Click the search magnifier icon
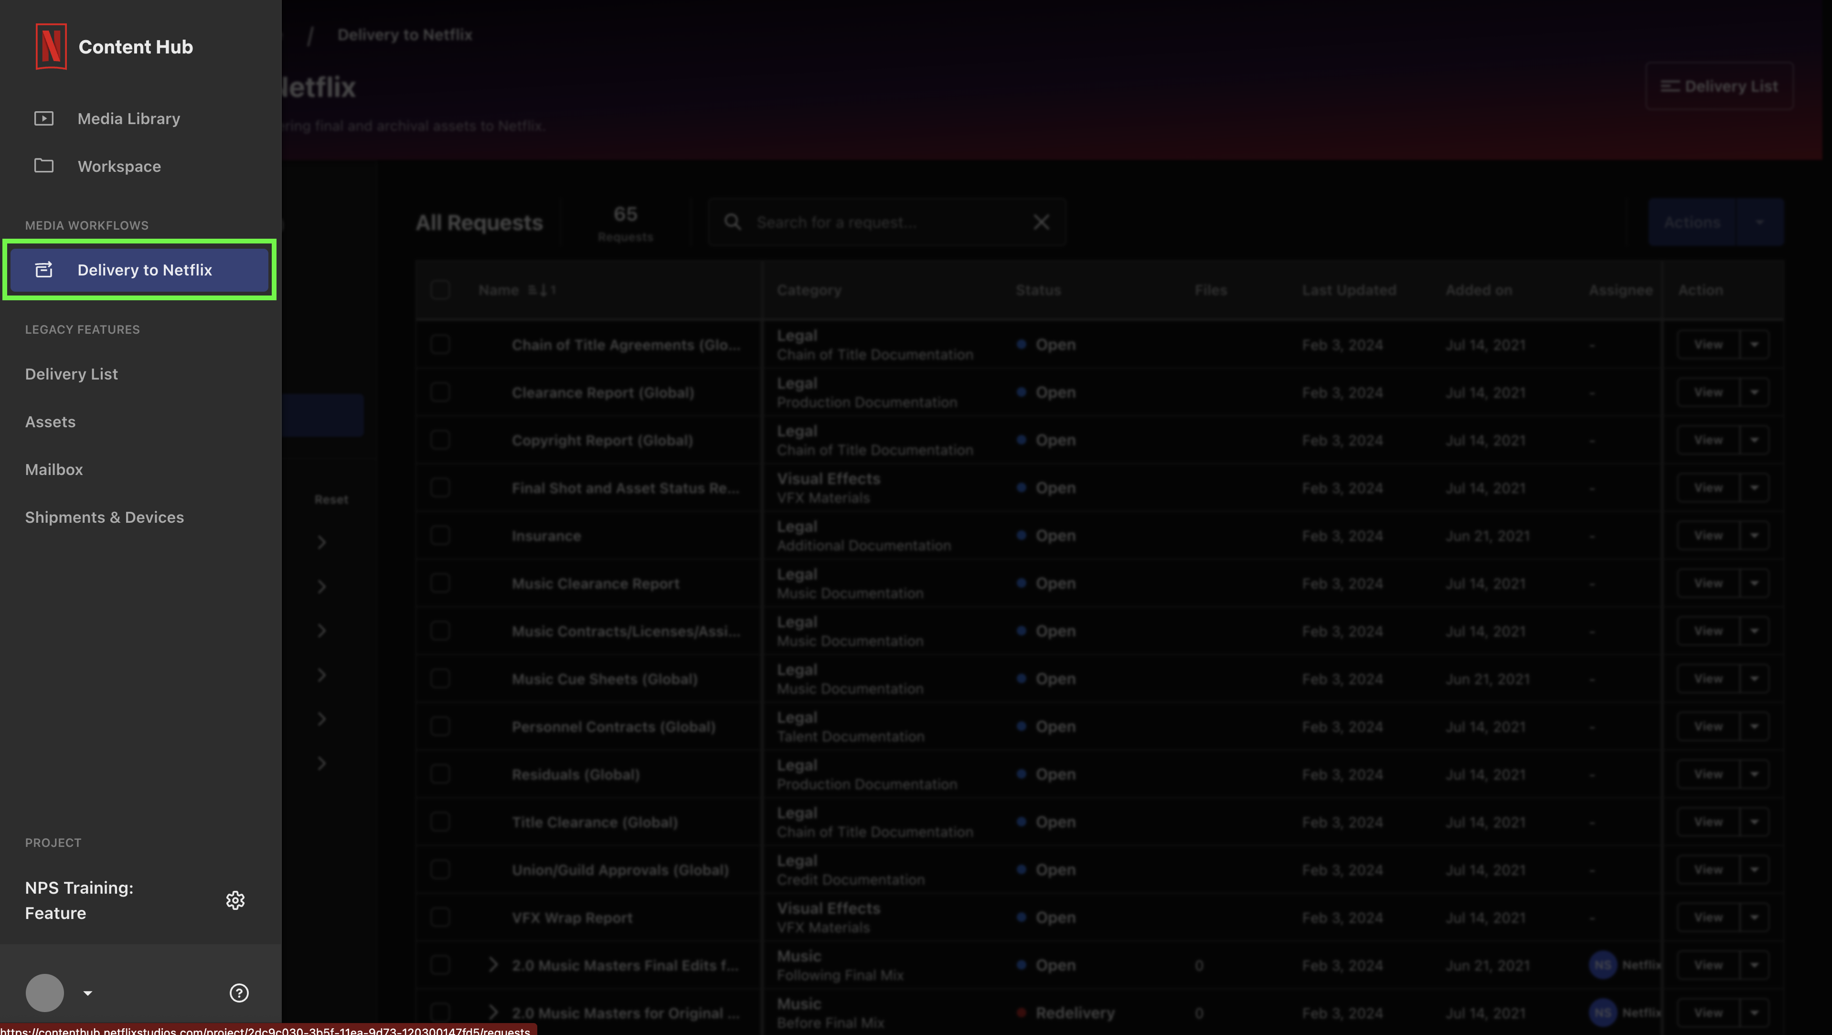 [x=733, y=222]
